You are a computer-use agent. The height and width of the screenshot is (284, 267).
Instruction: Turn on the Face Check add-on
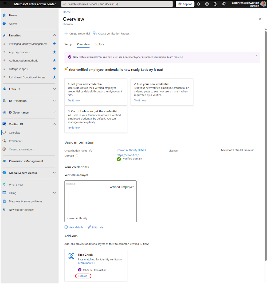pyautogui.click(x=83, y=276)
